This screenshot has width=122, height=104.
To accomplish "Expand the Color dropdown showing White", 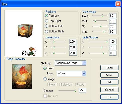I will [x=72, y=73].
